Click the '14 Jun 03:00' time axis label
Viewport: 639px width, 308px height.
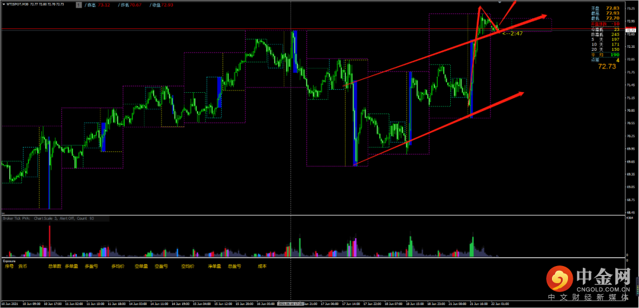click(x=137, y=303)
